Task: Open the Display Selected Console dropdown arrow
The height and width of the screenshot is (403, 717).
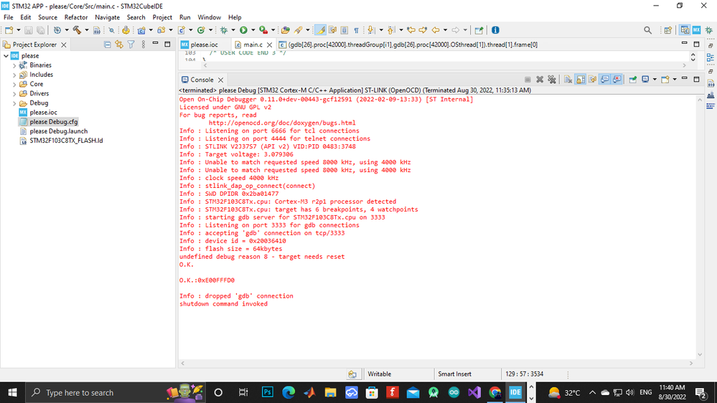Action: point(655,80)
